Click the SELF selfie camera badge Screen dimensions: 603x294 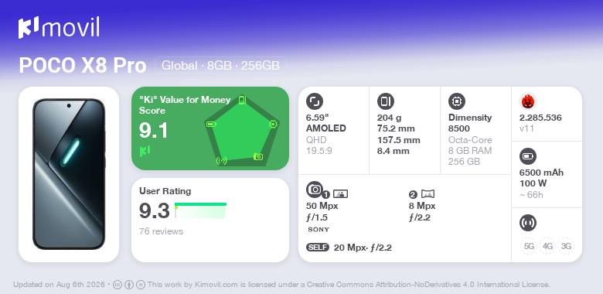(318, 248)
